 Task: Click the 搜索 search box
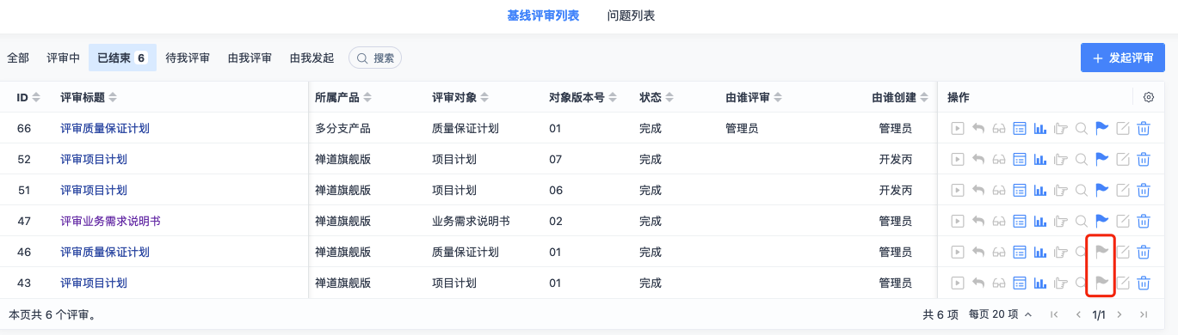tap(375, 58)
